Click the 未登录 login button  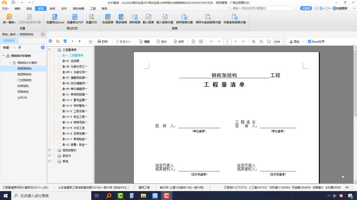(x=306, y=8)
